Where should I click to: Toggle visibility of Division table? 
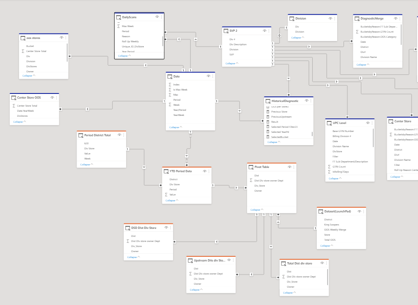[330, 18]
